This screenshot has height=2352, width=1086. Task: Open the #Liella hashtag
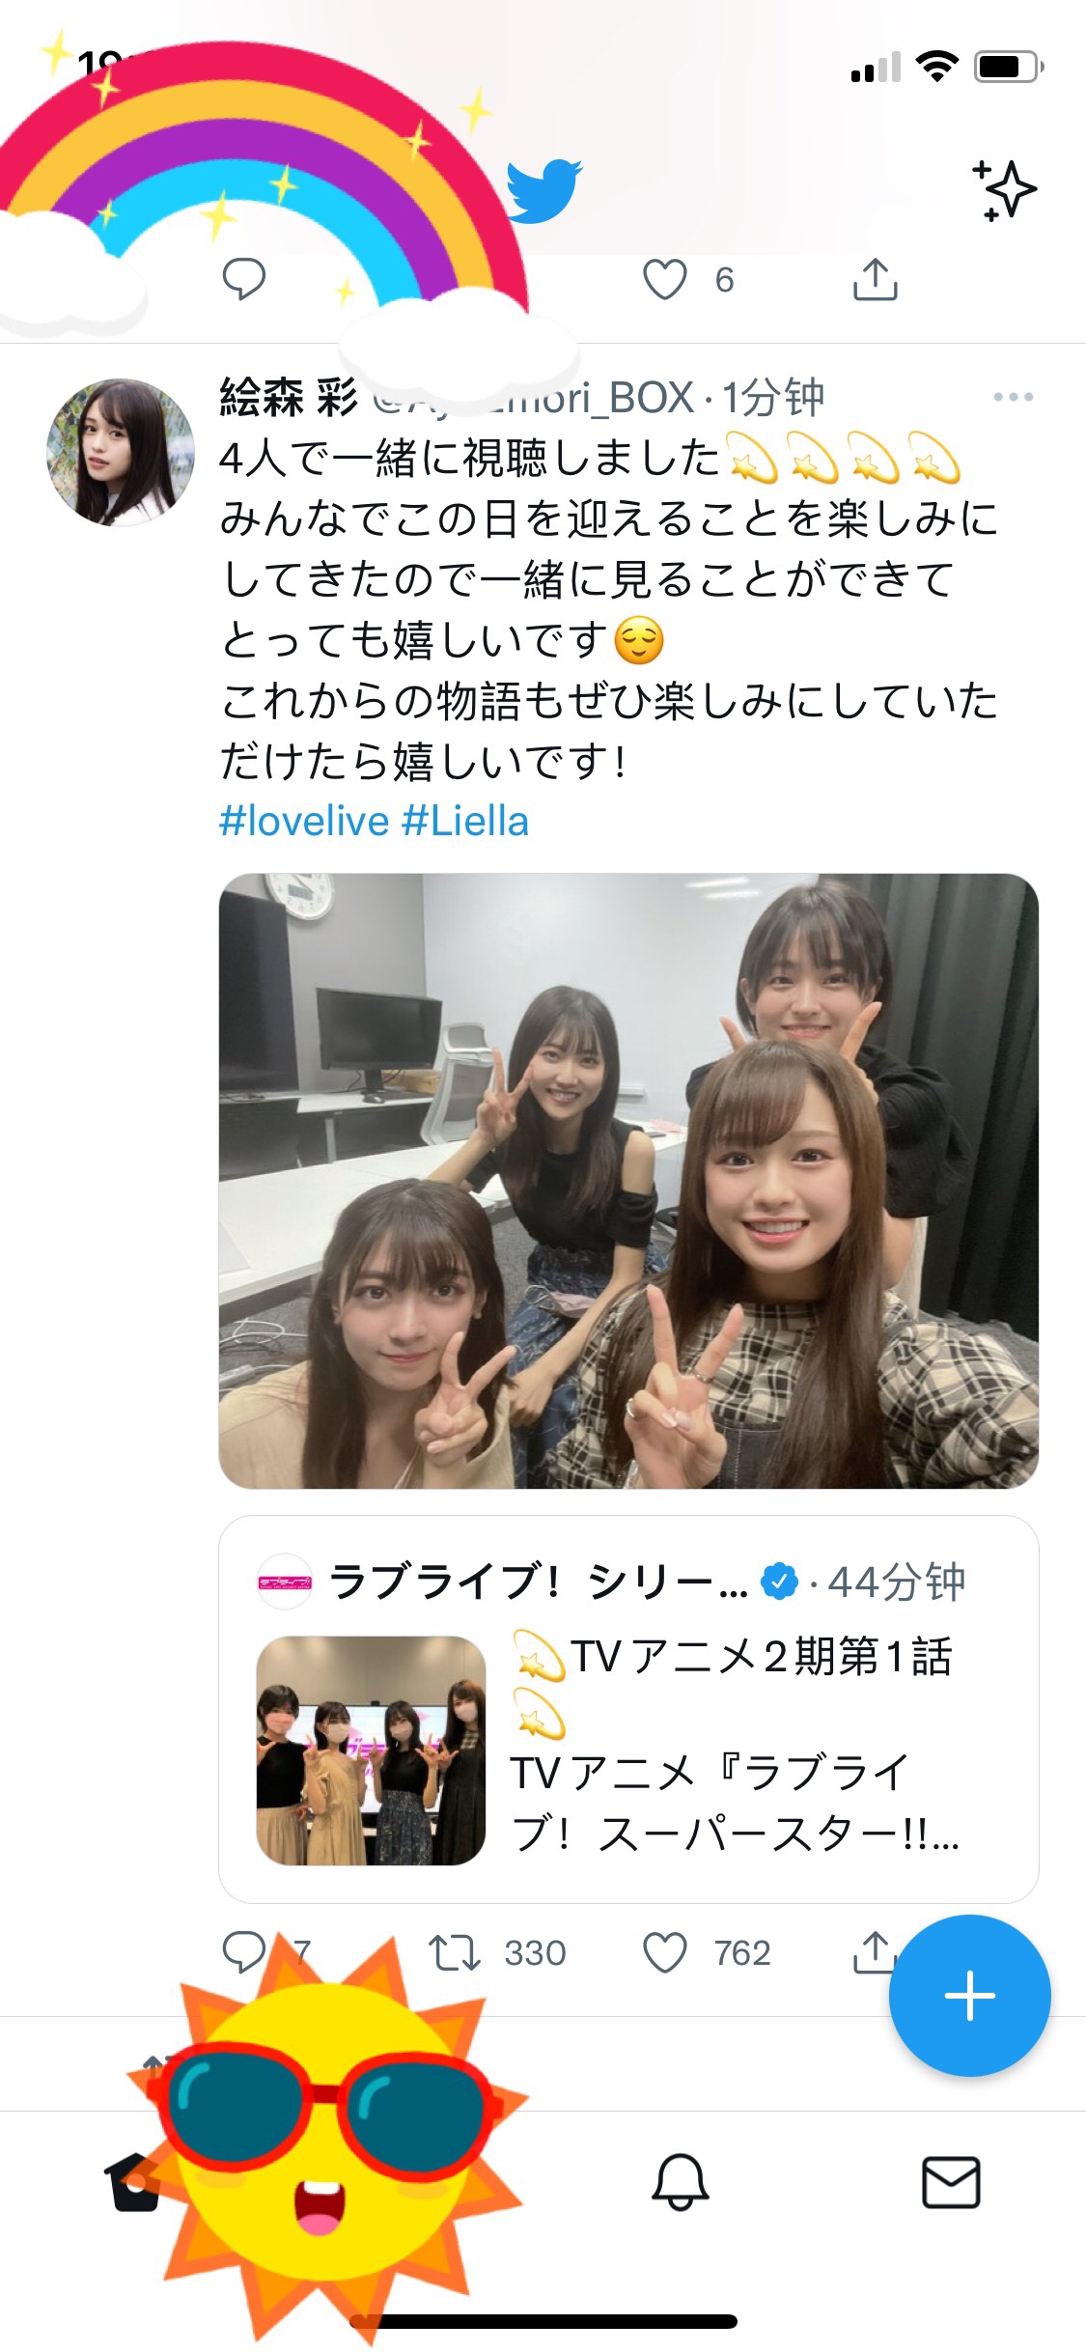coord(465,822)
